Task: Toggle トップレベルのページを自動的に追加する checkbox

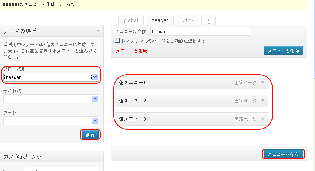Action: point(117,41)
